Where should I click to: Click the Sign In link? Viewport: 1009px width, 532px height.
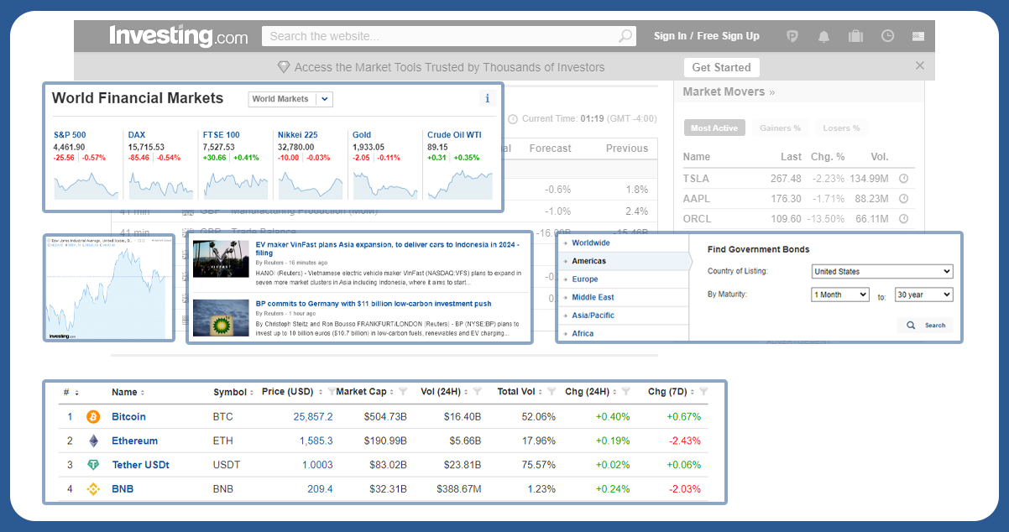670,36
